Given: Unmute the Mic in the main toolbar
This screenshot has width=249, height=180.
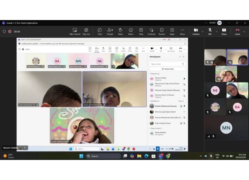Looking at the screenshot, I should 210,31.
